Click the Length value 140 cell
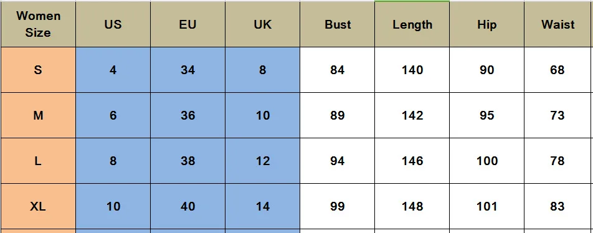The height and width of the screenshot is (233, 593). (x=412, y=70)
